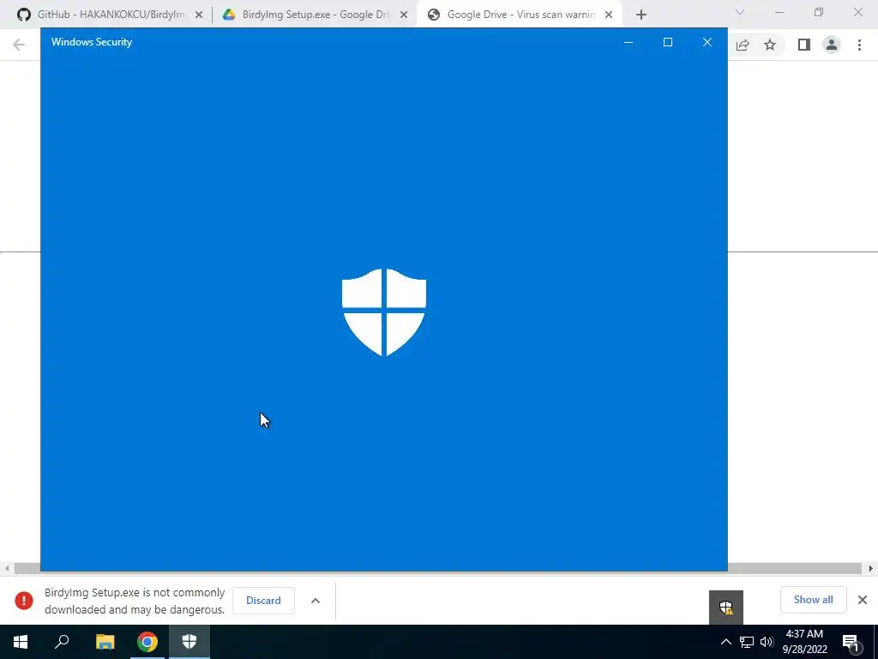
Task: Close the Chrome downloads bar
Action: (x=863, y=600)
